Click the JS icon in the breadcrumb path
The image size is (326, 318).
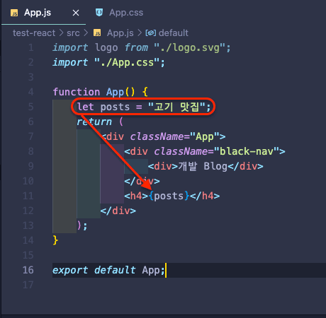click(97, 33)
